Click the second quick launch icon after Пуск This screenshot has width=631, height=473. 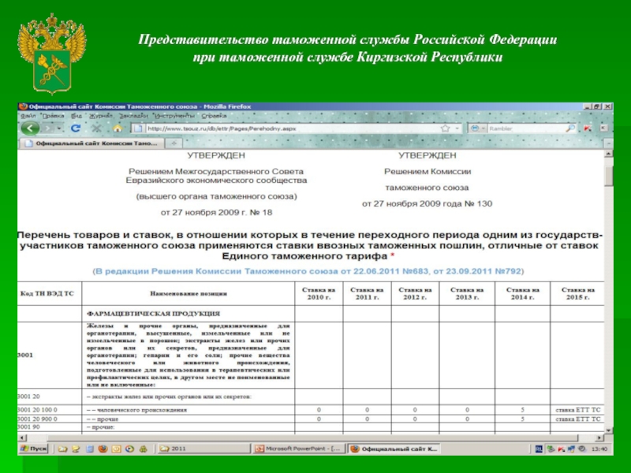click(76, 449)
